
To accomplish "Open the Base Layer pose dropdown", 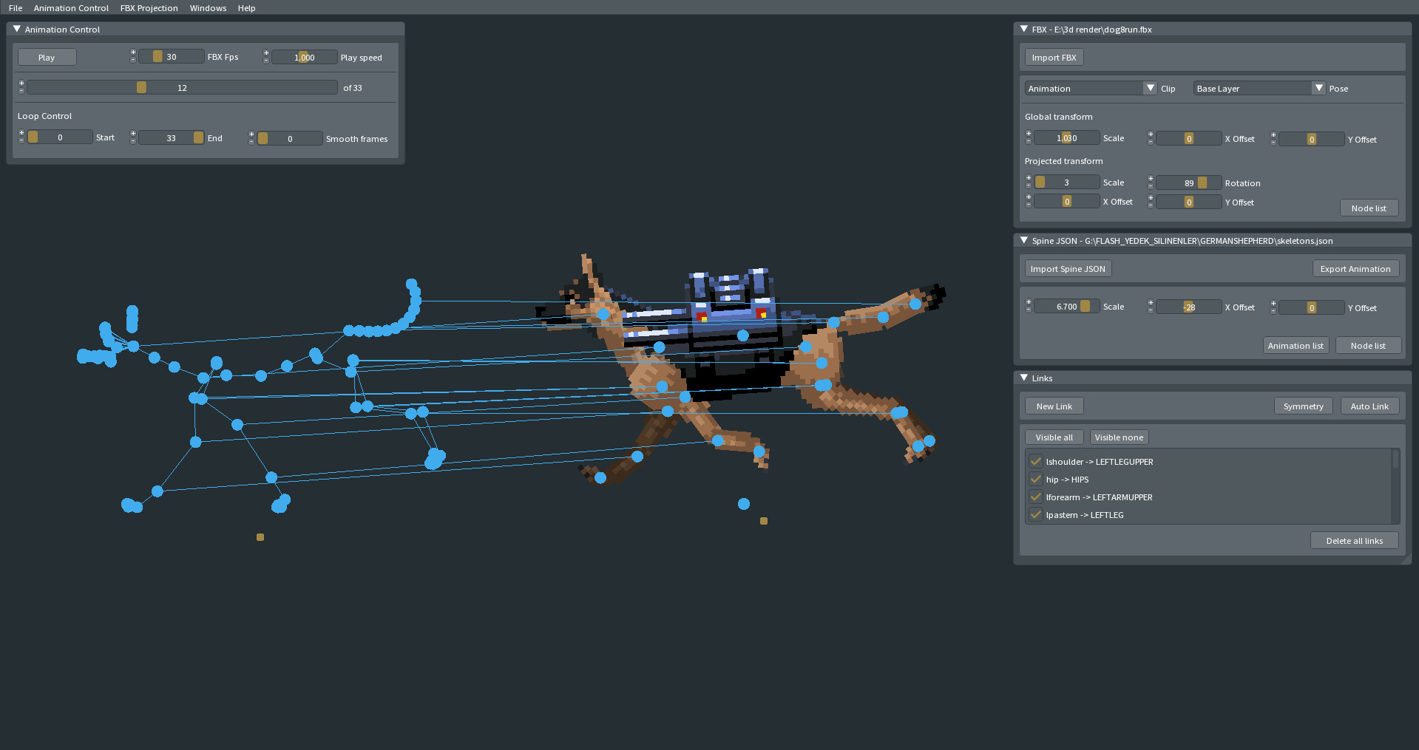I will pos(1318,88).
